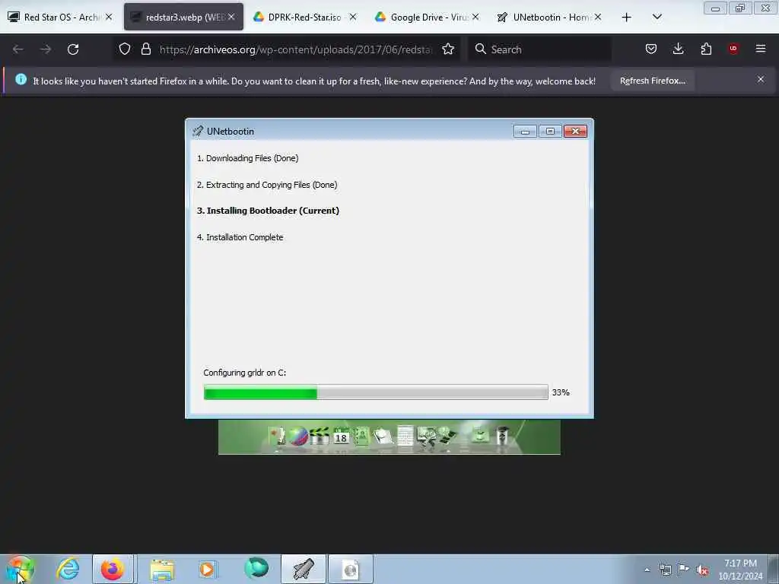Open the Windows Start menu
This screenshot has height=584, width=779.
(19, 569)
